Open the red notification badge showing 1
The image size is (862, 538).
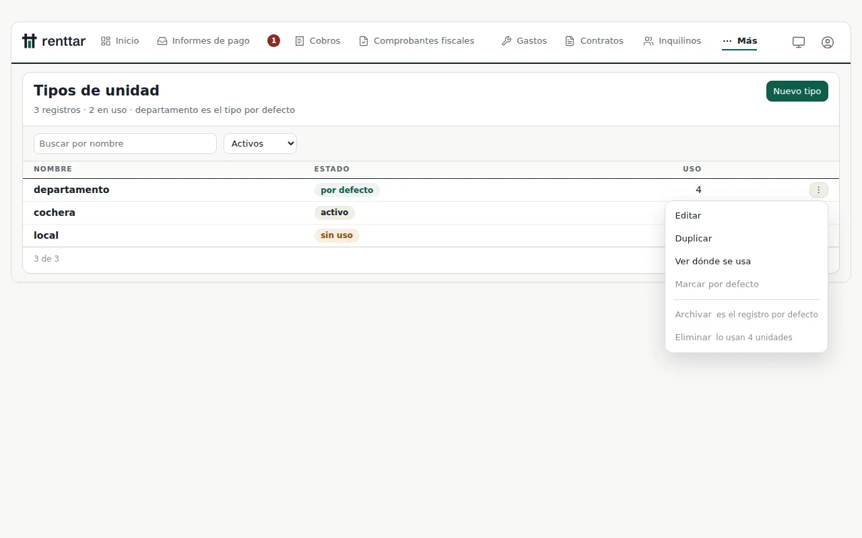[273, 40]
